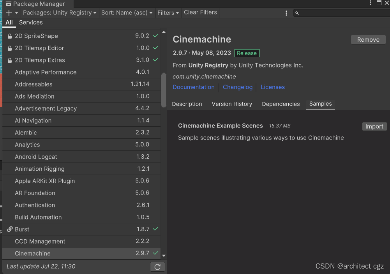Open the advanced settings kebab menu
390x274 pixels.
click(x=371, y=3)
